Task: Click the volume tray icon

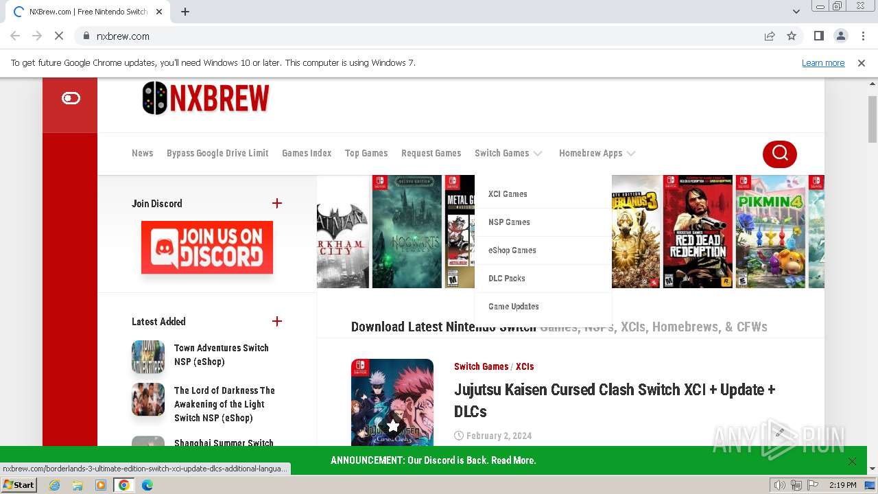Action: pyautogui.click(x=779, y=485)
